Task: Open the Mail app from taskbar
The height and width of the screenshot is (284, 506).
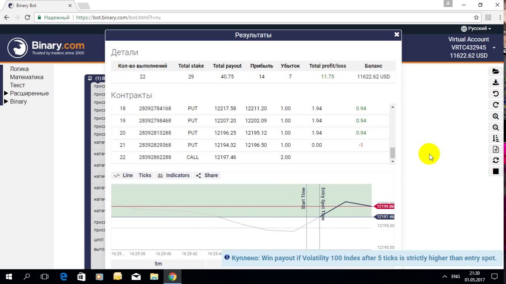Action: tap(136, 277)
